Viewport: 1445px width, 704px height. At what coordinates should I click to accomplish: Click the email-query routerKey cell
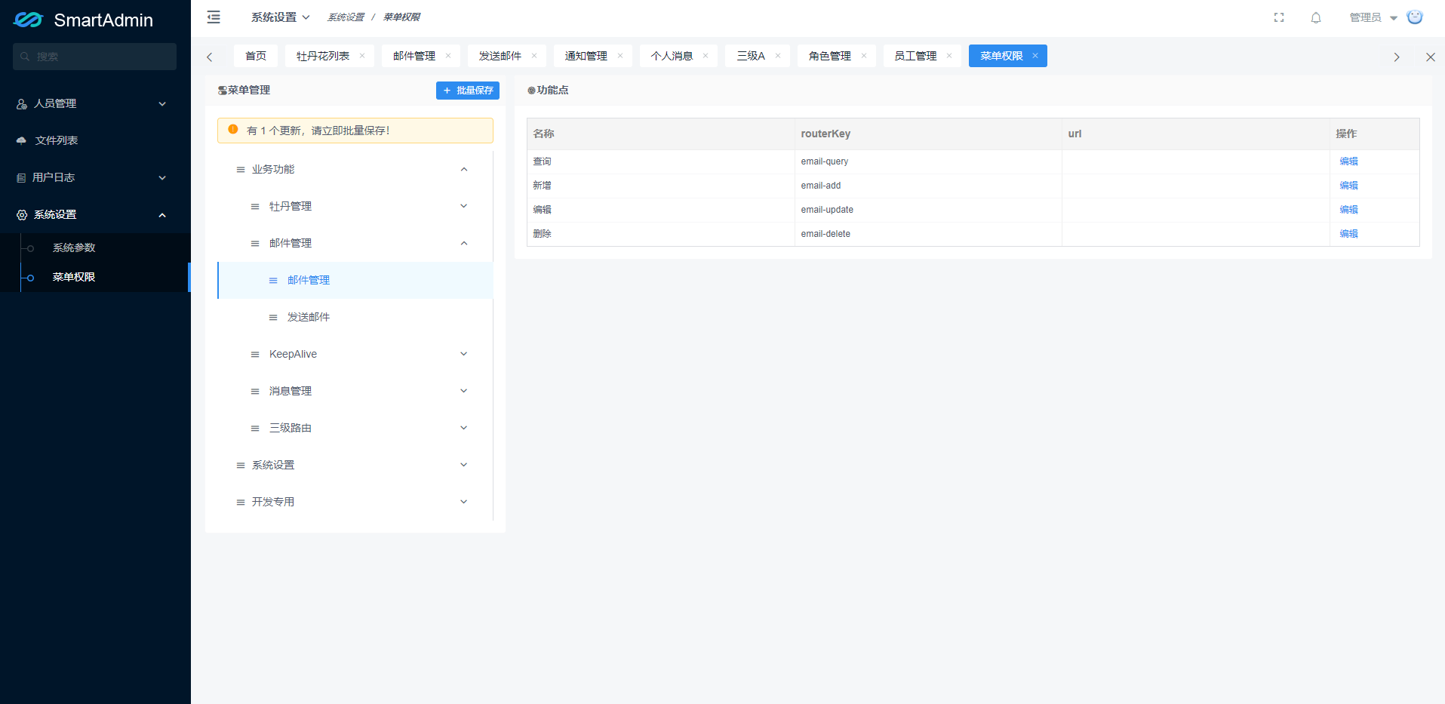(928, 161)
